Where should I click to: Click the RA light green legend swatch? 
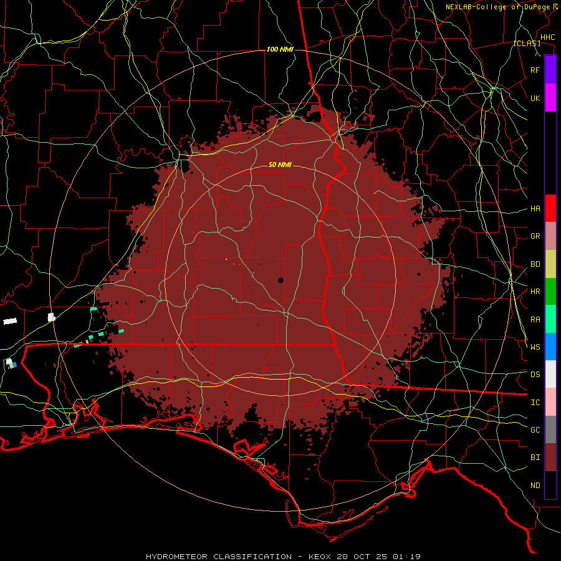(550, 319)
